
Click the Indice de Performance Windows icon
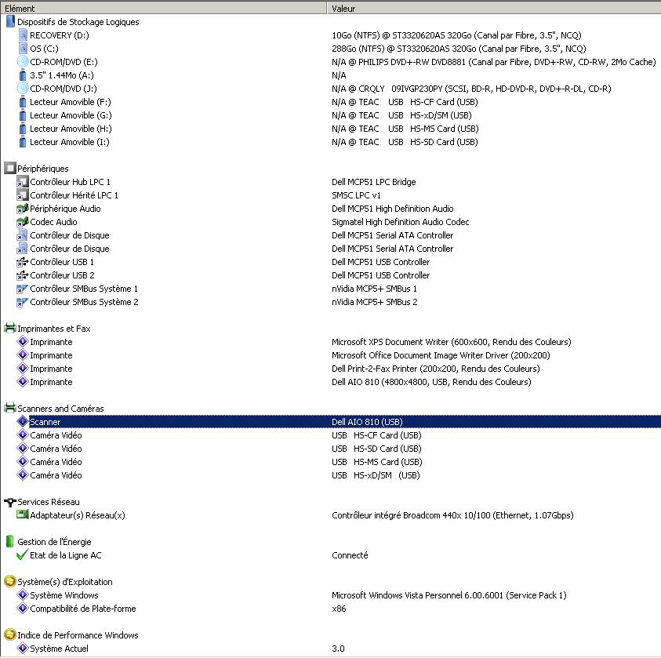pos(10,634)
